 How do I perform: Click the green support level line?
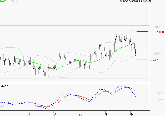click(x=142, y=60)
